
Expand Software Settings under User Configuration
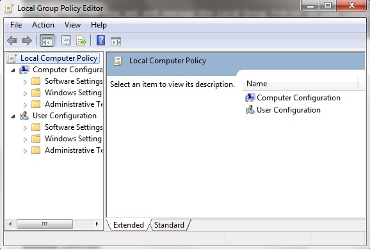pyautogui.click(x=25, y=128)
